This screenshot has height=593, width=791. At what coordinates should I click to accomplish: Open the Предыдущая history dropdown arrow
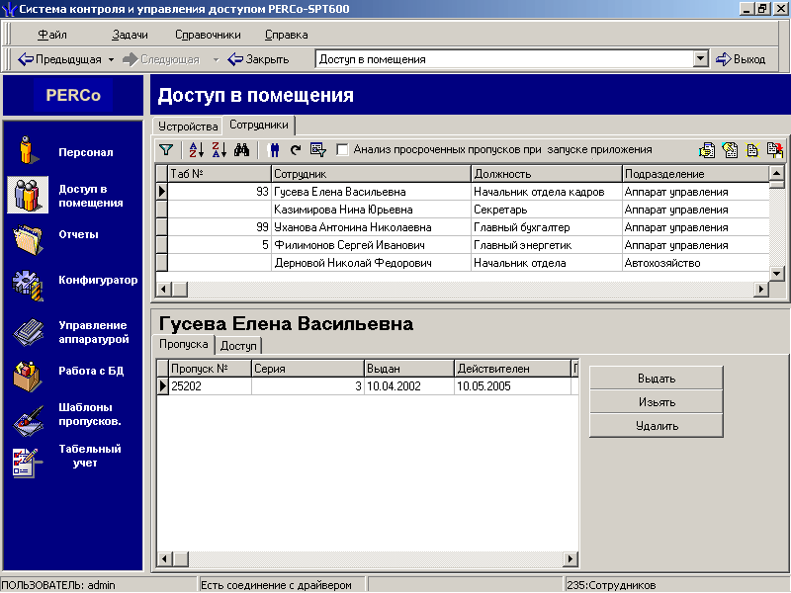[112, 59]
